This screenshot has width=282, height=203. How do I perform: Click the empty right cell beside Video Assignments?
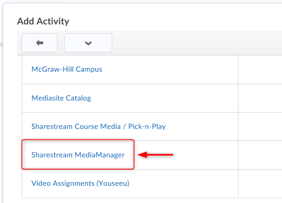tap(260, 184)
